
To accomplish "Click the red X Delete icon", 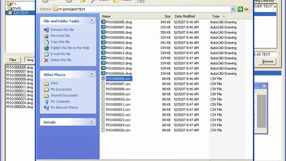I will [x=46, y=60].
